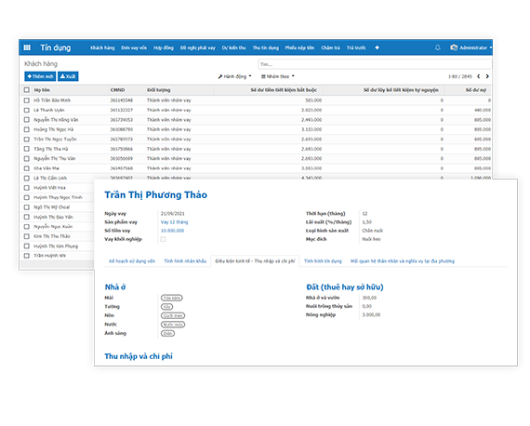Sort by Số dư tiền tiết kiệm bắt buộc
Image resolution: width=530 pixels, height=426 pixels.
click(x=284, y=90)
